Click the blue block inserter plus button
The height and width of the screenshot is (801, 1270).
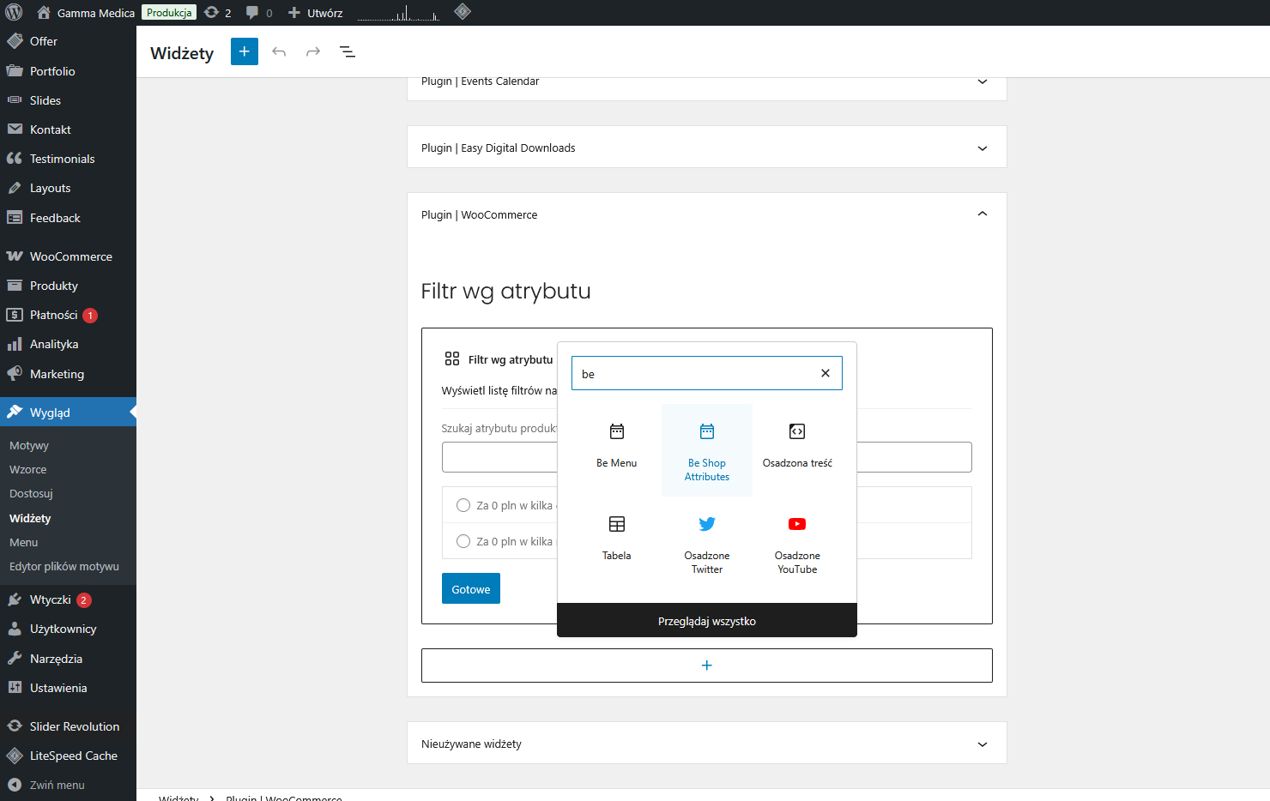point(245,52)
